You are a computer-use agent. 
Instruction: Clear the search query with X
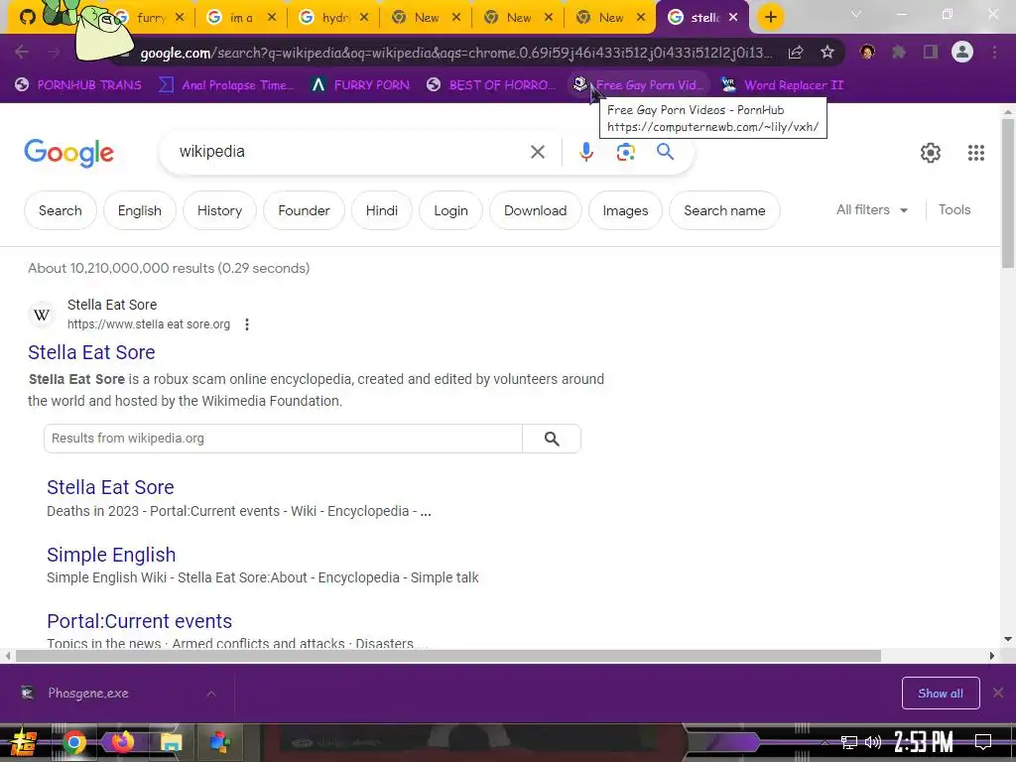pyautogui.click(x=537, y=152)
